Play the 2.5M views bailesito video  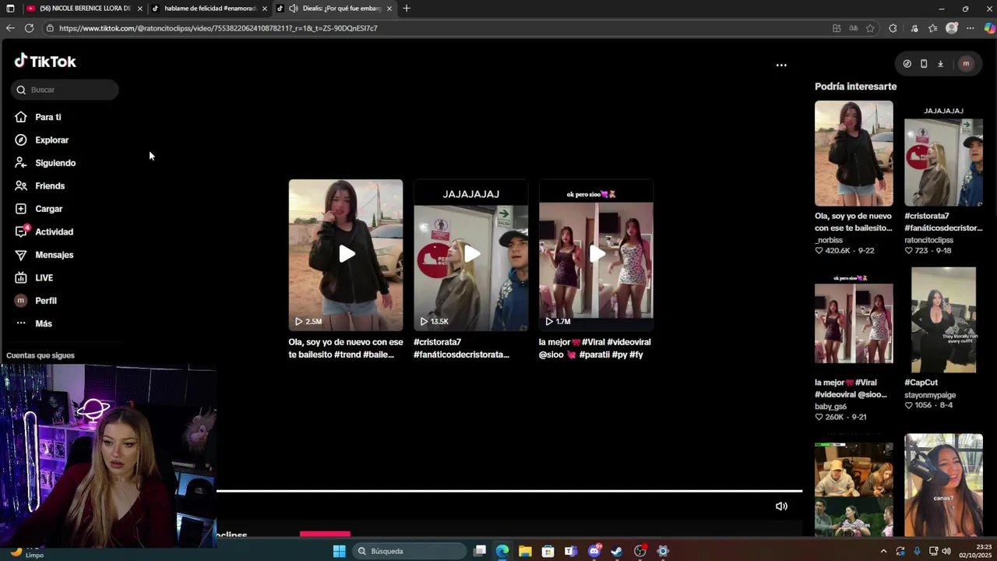point(346,255)
